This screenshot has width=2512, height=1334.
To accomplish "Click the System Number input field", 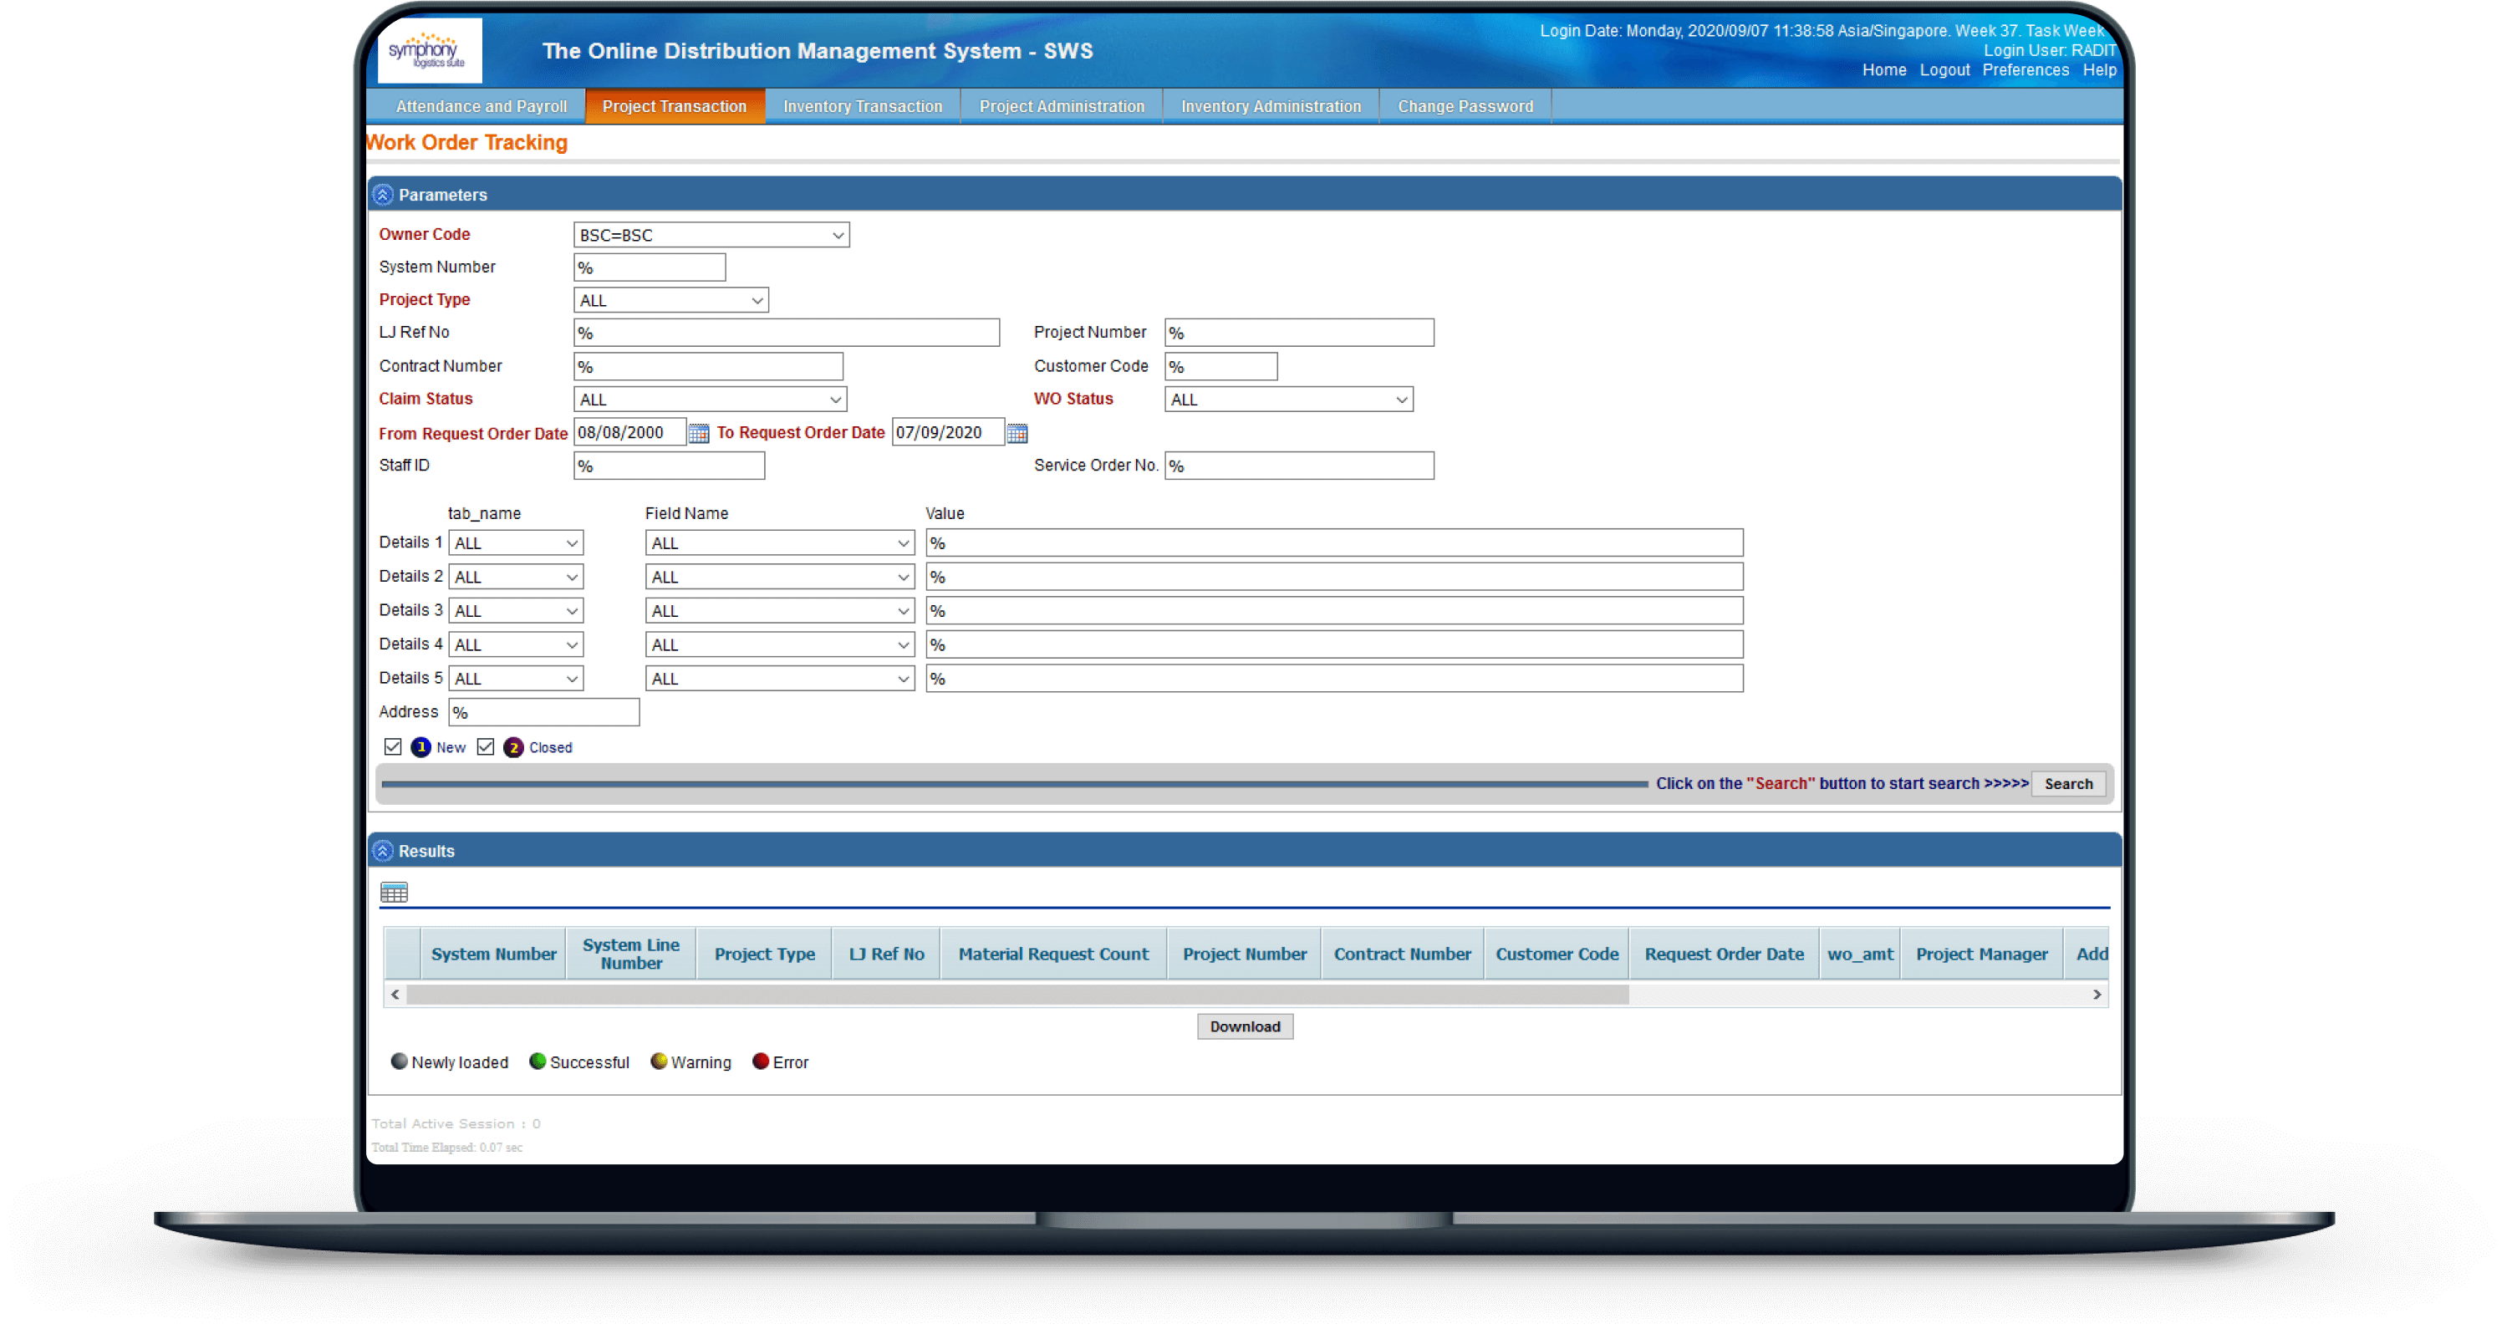I will pyautogui.click(x=650, y=268).
